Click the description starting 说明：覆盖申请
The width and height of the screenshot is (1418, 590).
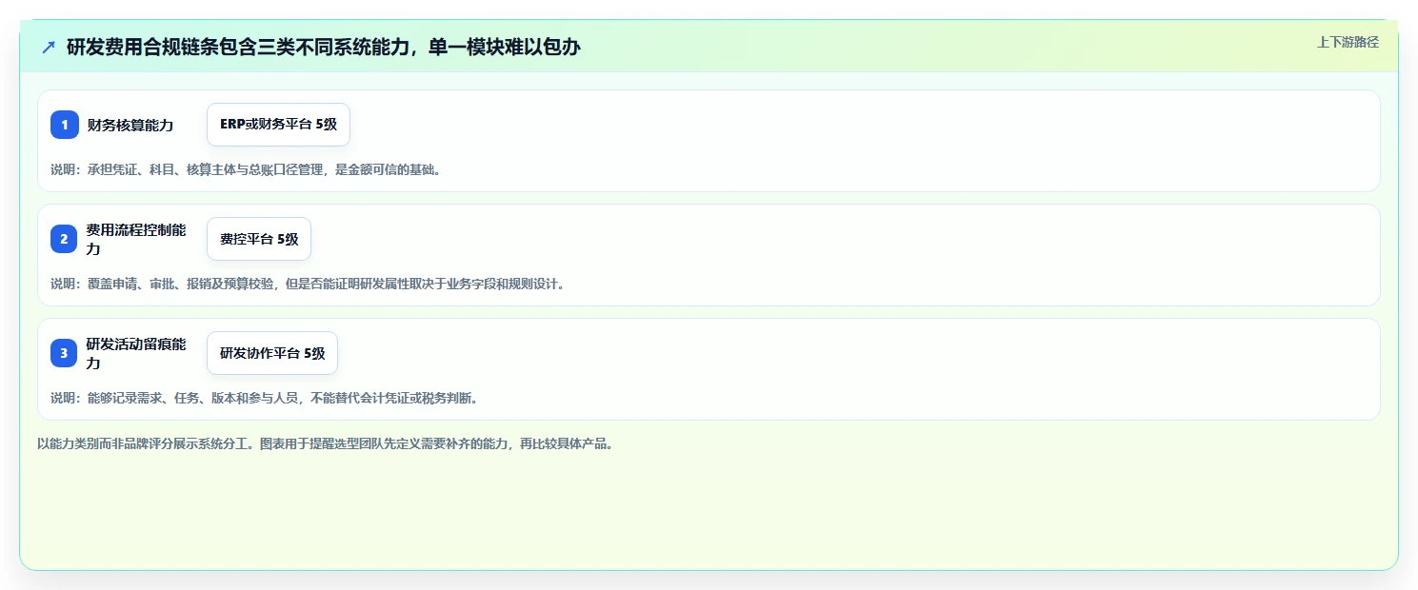tap(308, 284)
